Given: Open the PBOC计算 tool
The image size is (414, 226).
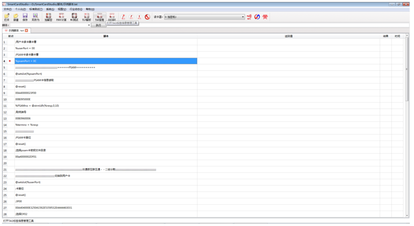Looking at the screenshot, I should click(61, 17).
